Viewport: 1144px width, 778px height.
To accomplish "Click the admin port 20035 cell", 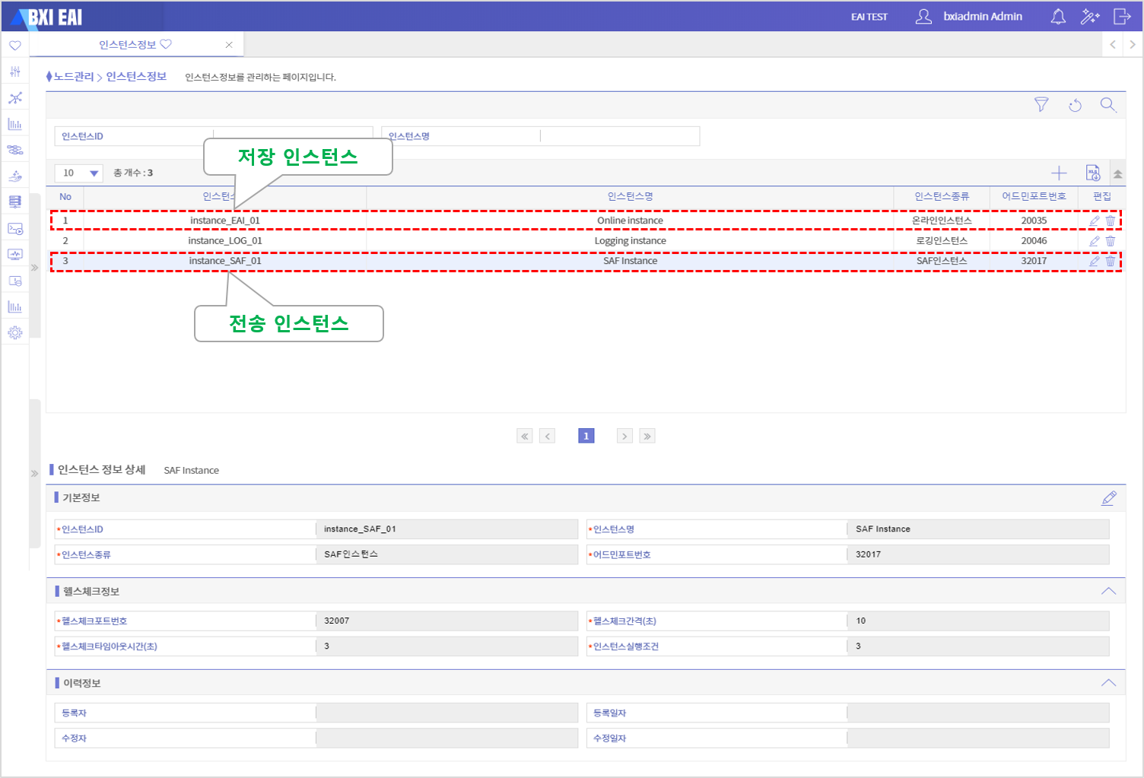I will click(1034, 221).
